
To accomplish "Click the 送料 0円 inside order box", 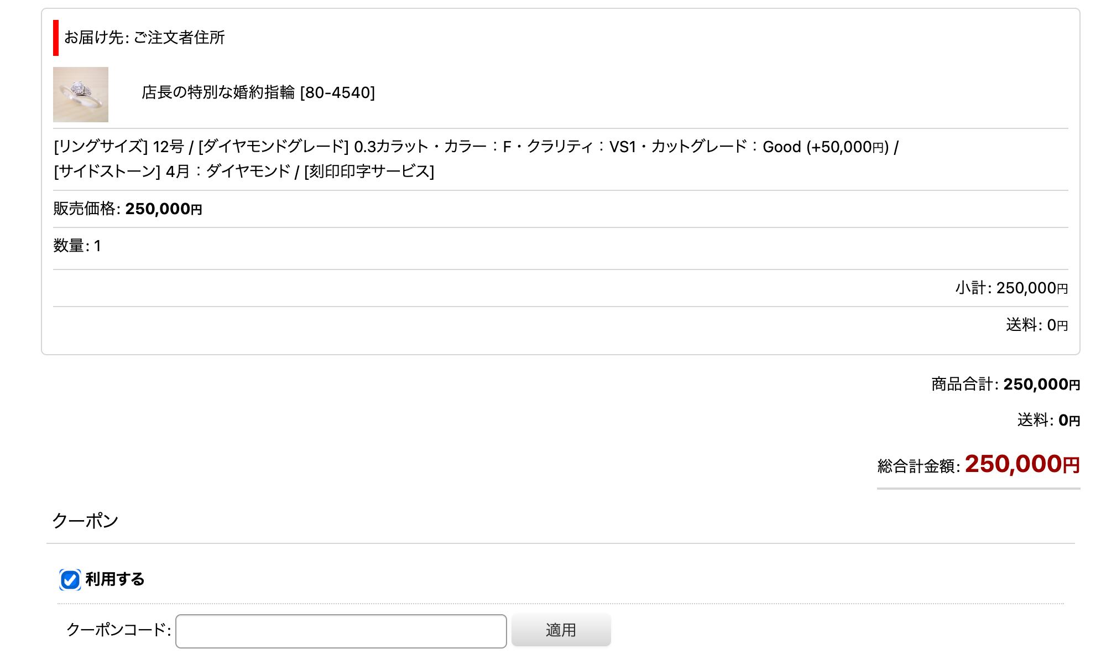I will 1036,325.
